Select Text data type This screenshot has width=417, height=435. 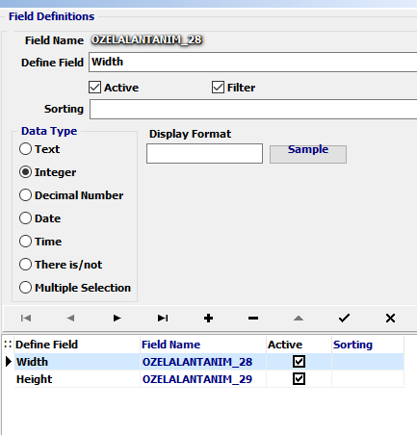pos(25,149)
